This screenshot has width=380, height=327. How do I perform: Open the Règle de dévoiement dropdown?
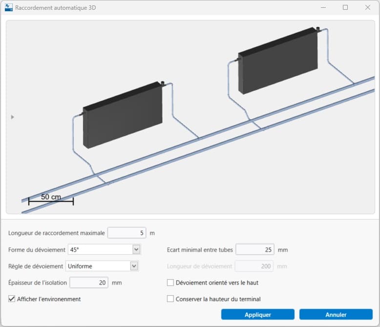134,266
